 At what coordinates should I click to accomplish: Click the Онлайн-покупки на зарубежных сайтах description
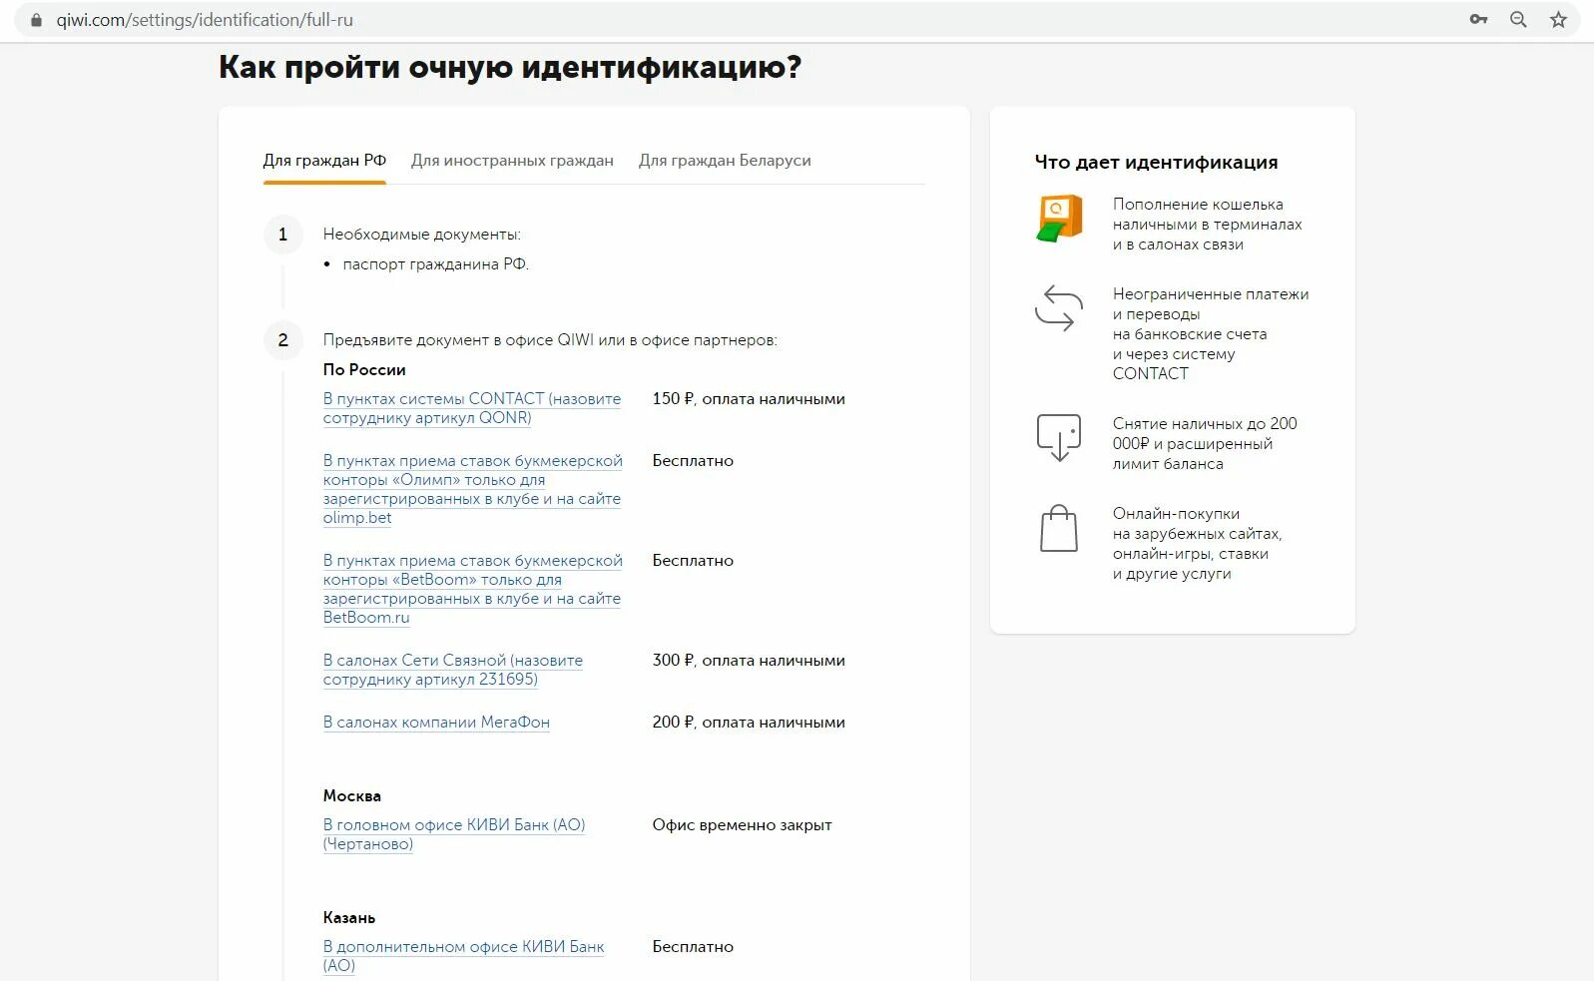[1198, 544]
